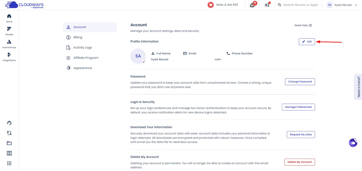Select the Account menu item
Viewport: 362px width, 171px height.
point(90,27)
